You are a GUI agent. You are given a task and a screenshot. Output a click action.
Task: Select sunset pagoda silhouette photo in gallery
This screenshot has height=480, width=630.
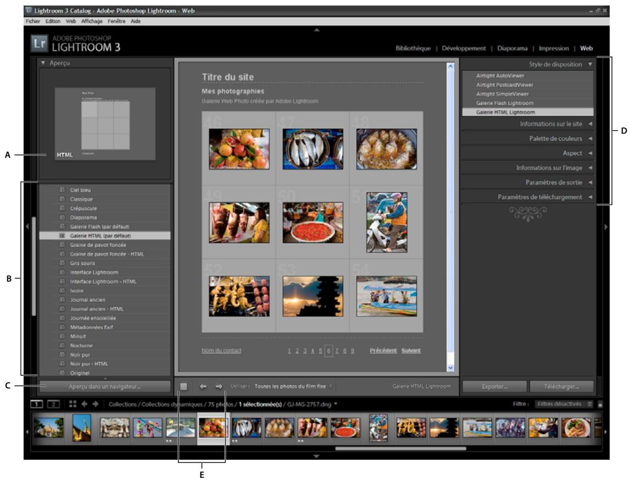[313, 296]
